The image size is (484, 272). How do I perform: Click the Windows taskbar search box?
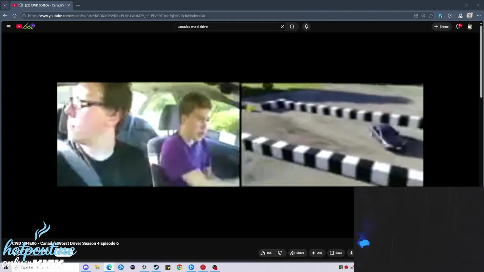[45, 267]
